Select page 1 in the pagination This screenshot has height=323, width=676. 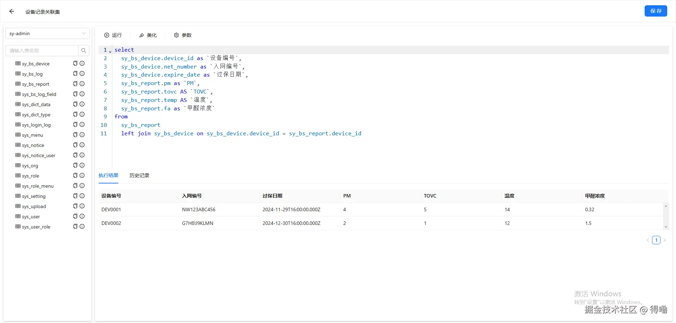tap(657, 240)
